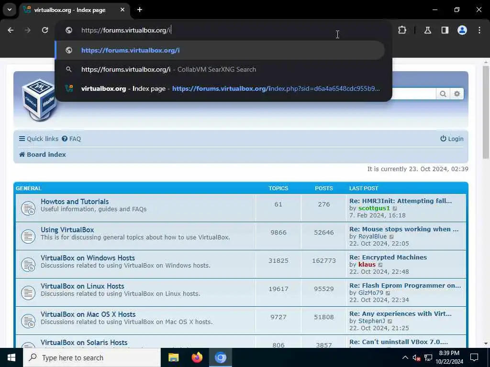The image size is (490, 367).
Task: Click view-latest-post icon next to StephenJ
Action: point(390,321)
